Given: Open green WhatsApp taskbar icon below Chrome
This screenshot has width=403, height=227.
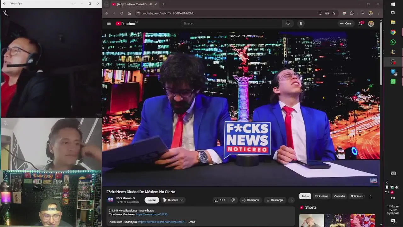Looking at the screenshot, I should coord(393,42).
